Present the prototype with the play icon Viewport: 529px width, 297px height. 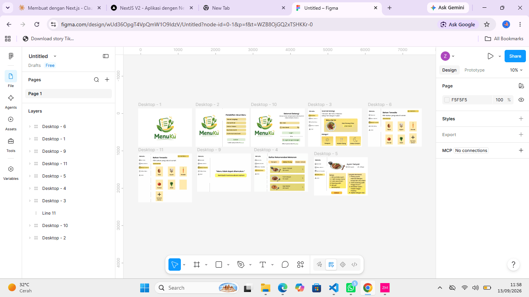pos(490,56)
